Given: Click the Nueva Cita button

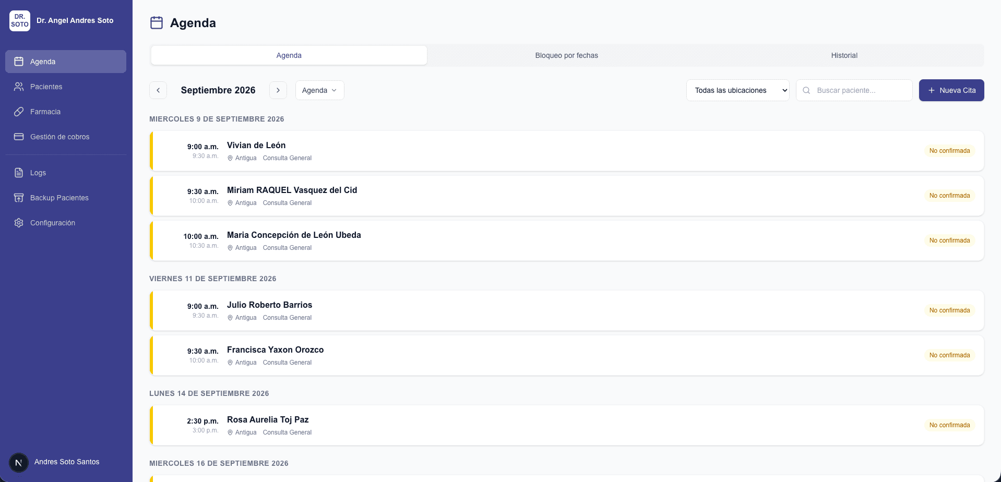Looking at the screenshot, I should (951, 90).
